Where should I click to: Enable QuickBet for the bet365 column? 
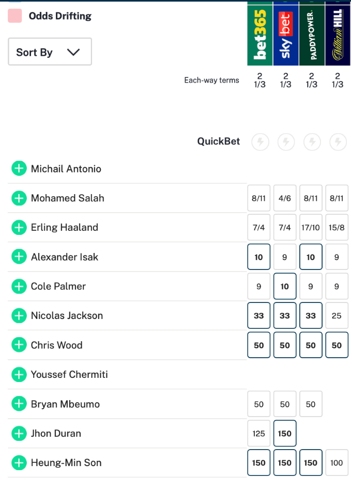(260, 141)
